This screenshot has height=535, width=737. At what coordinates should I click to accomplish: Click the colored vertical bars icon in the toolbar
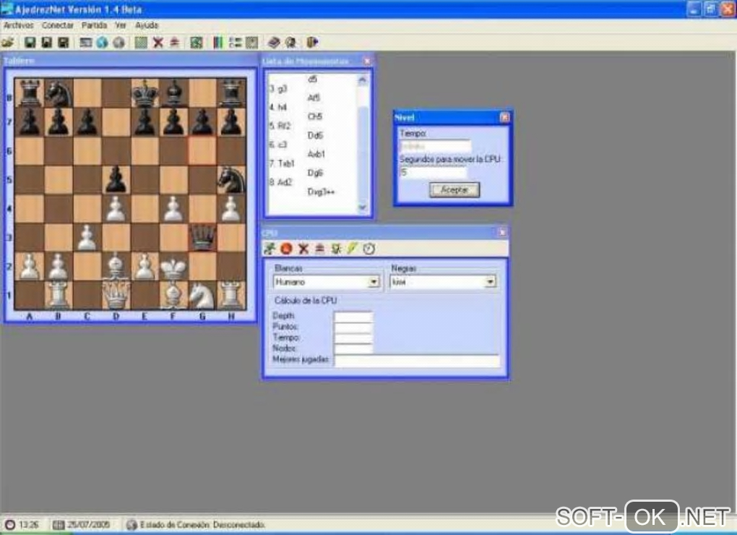pyautogui.click(x=217, y=43)
